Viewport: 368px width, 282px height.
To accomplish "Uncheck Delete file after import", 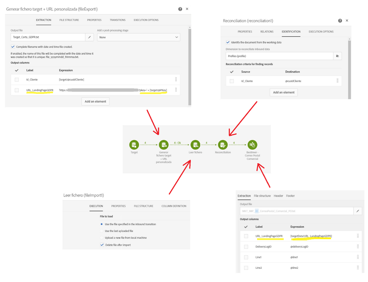I will [x=102, y=245].
